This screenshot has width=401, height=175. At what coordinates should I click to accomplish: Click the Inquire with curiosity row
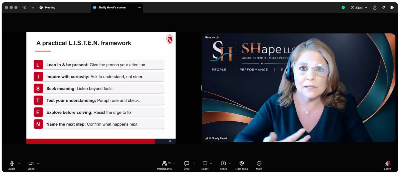[x=99, y=77]
